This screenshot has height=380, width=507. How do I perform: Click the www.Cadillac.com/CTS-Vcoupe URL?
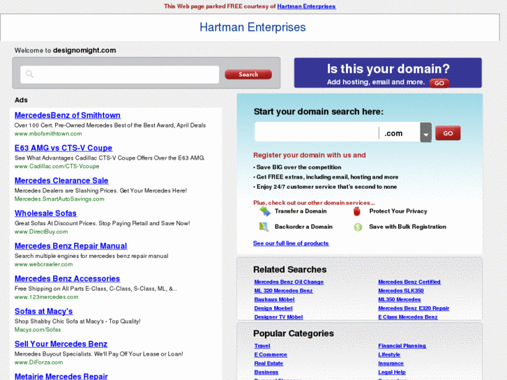[57, 166]
